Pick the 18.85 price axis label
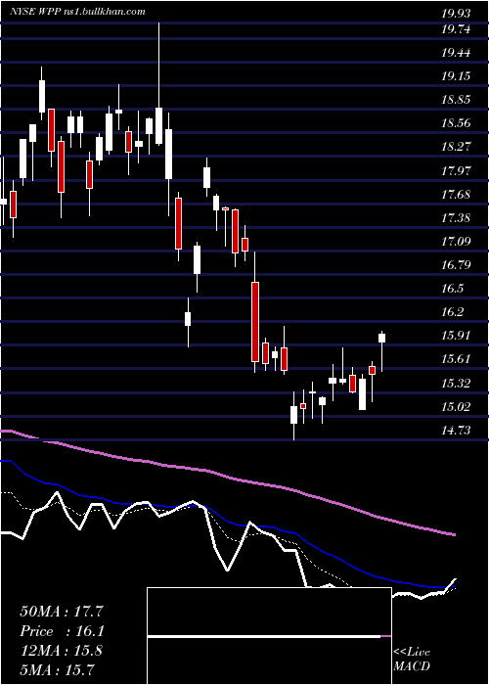489x685 pixels. (x=456, y=100)
